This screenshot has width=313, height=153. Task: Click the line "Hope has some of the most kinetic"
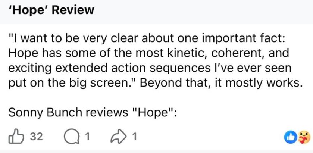click(x=149, y=53)
